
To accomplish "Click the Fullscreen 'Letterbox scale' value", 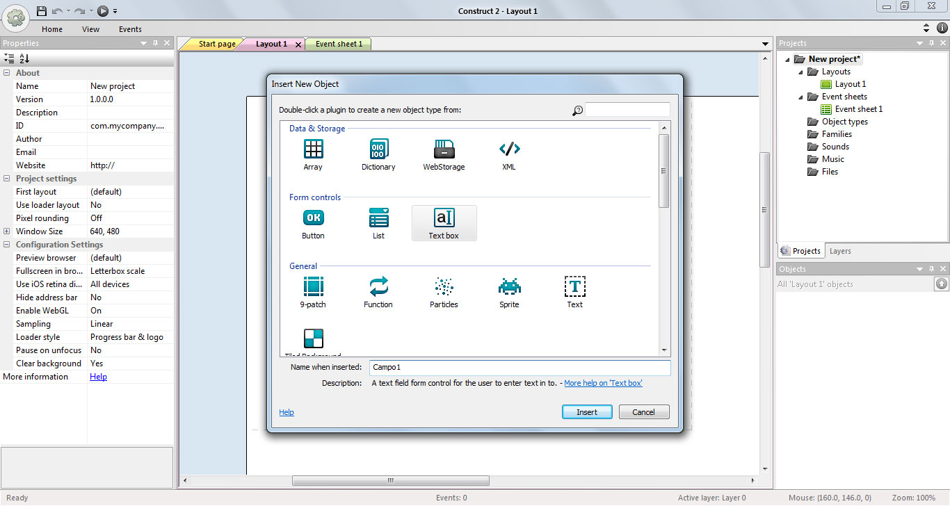I will click(131, 271).
